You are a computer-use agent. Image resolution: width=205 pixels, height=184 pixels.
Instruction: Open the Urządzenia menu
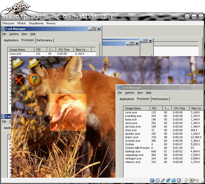coord(36,23)
